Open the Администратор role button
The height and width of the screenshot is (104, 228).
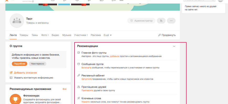click(x=141, y=21)
